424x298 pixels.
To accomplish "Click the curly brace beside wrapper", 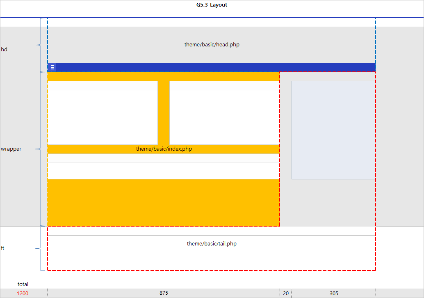I will (40, 149).
